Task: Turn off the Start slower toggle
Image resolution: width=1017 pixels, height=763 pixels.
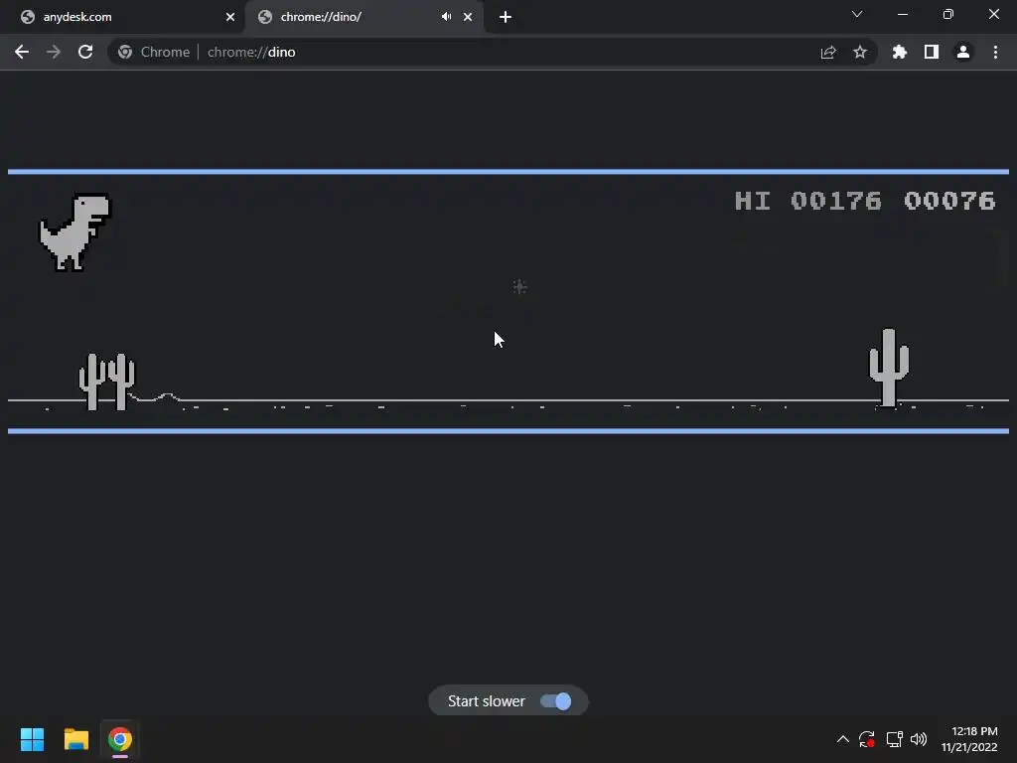Action: (556, 701)
